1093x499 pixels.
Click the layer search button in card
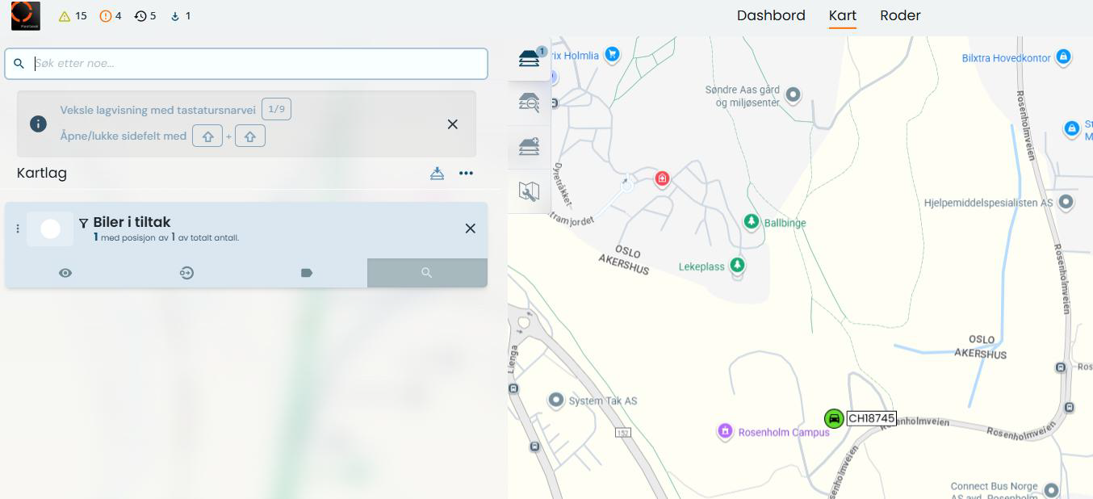click(x=427, y=273)
